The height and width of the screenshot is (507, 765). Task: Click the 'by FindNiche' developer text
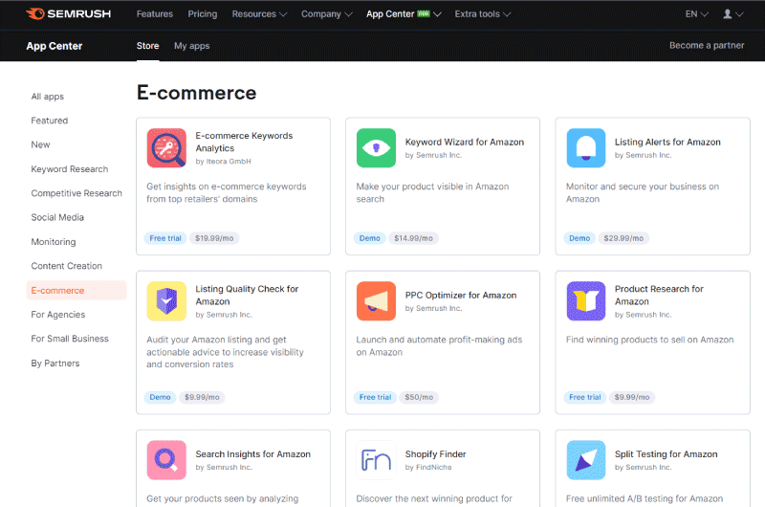[x=427, y=468]
